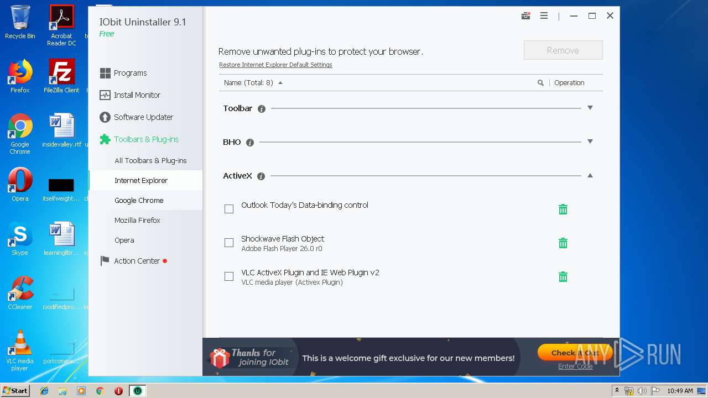This screenshot has width=708, height=398.
Task: Open Opera desktop shortcut
Action: [x=20, y=185]
